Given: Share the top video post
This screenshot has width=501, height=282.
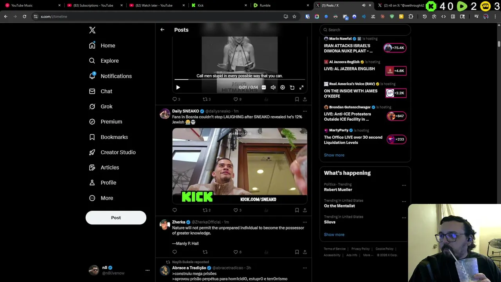Looking at the screenshot, I should pyautogui.click(x=305, y=99).
